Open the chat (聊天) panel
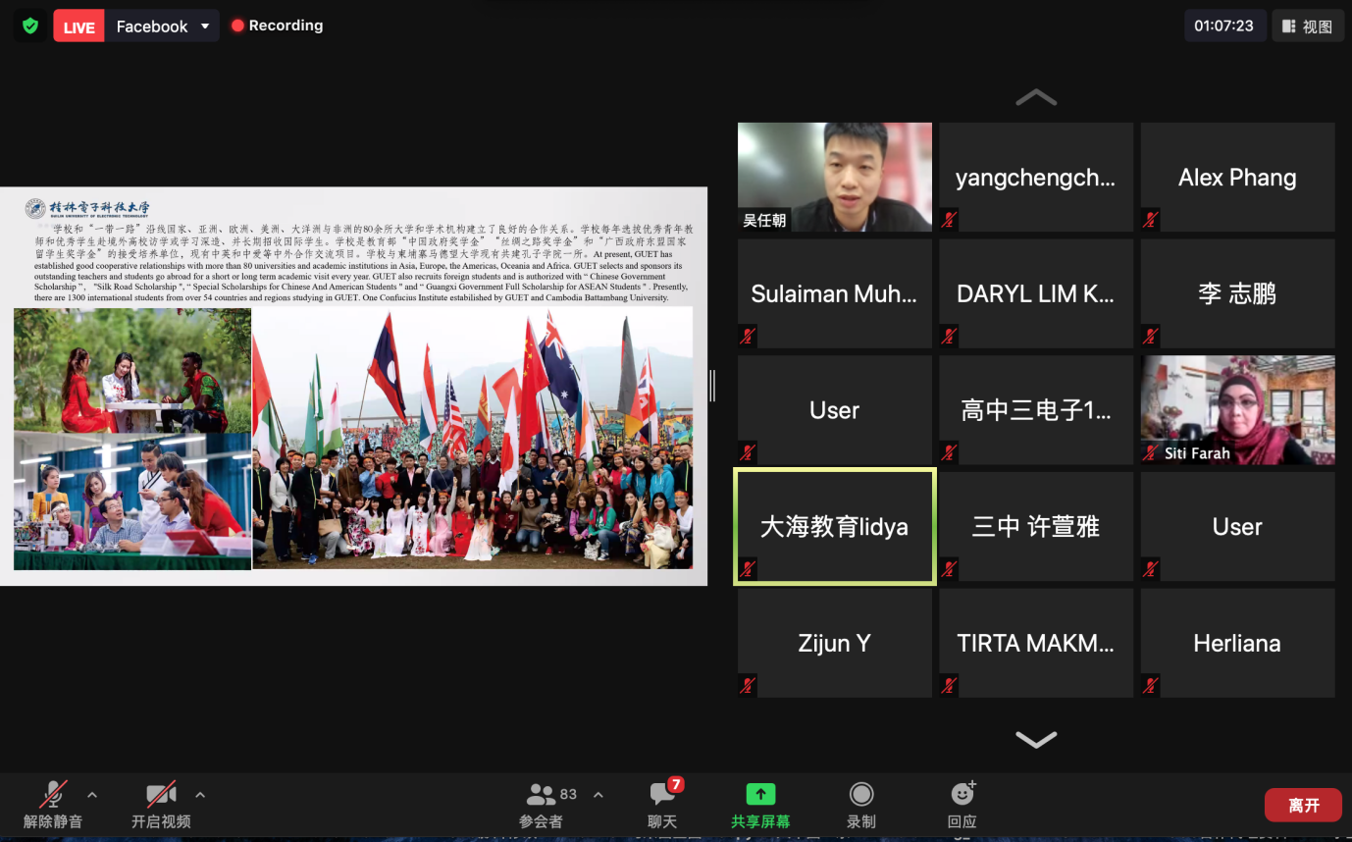1352x842 pixels. [662, 795]
